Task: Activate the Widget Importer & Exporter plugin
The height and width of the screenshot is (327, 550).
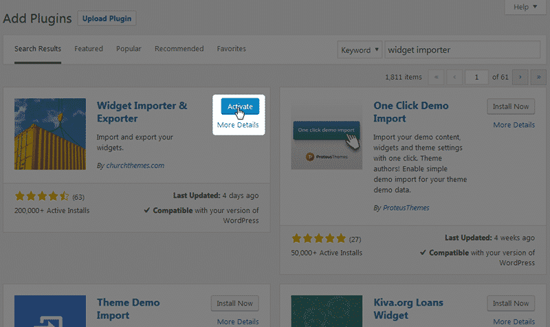Action: (x=240, y=106)
